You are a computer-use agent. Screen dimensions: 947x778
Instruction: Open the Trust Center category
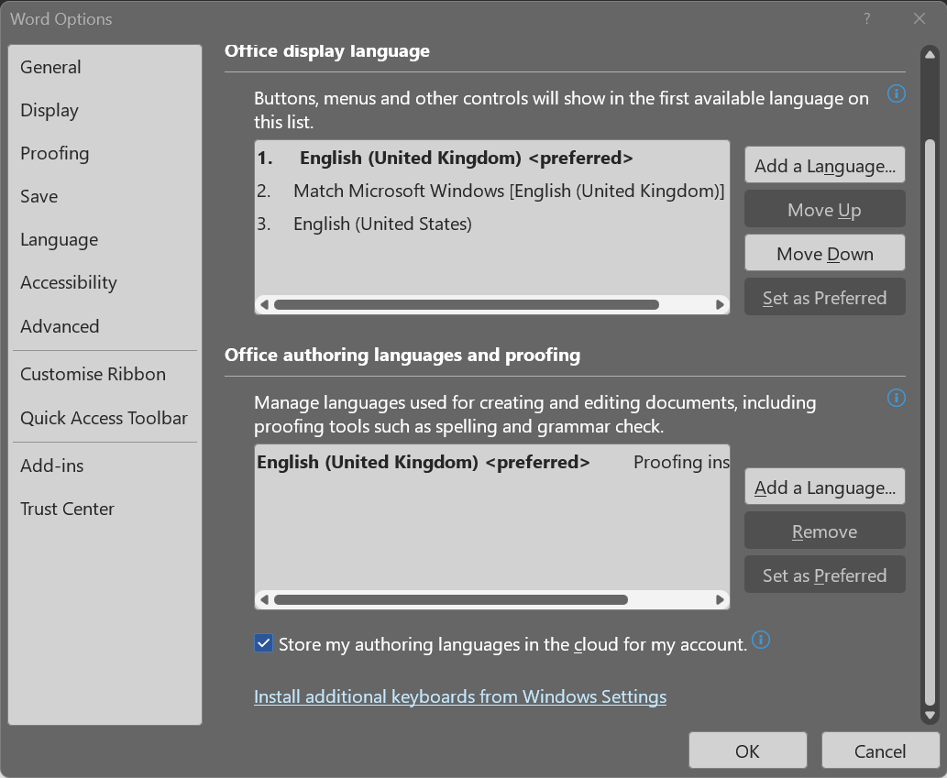[x=105, y=510]
